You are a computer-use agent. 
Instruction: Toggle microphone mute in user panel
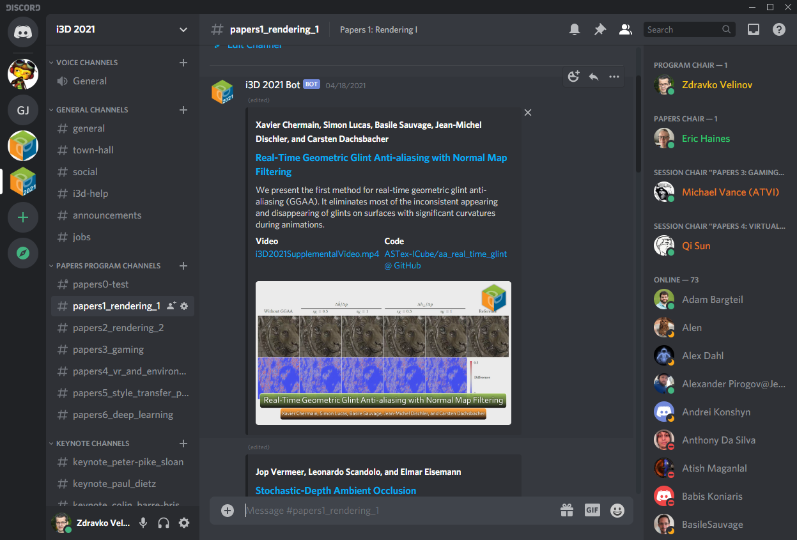click(143, 523)
